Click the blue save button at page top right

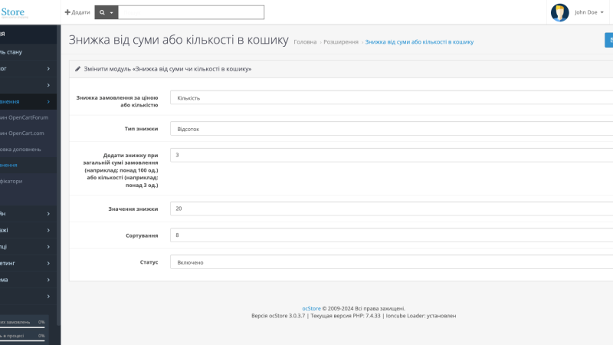point(608,40)
